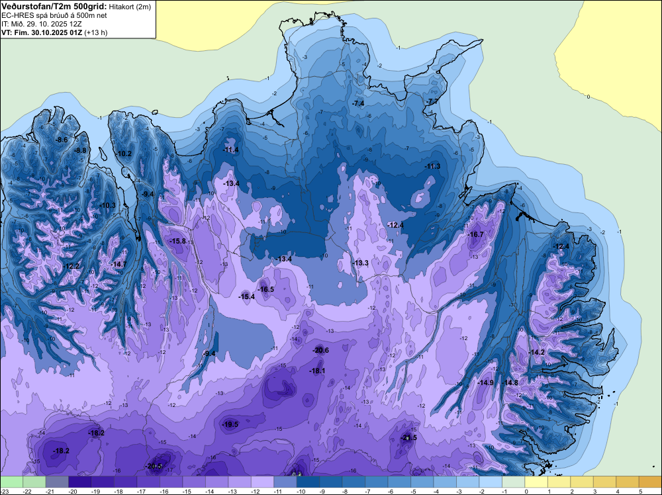This screenshot has width=662, height=495.
Task: Click the legend label -12
Action: [256, 491]
